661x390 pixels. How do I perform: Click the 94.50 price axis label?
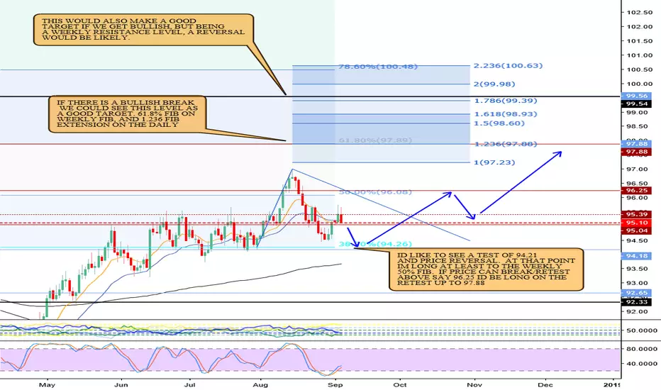(x=637, y=241)
